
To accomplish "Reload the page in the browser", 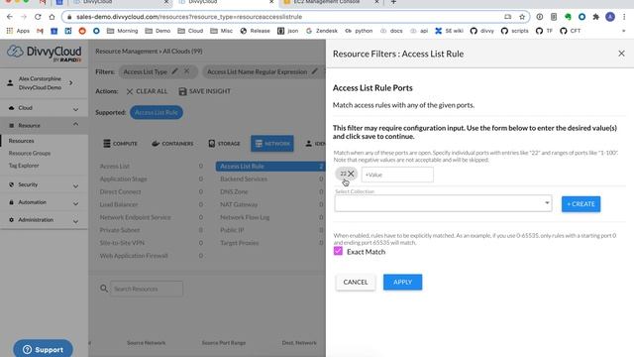I will [x=38, y=17].
